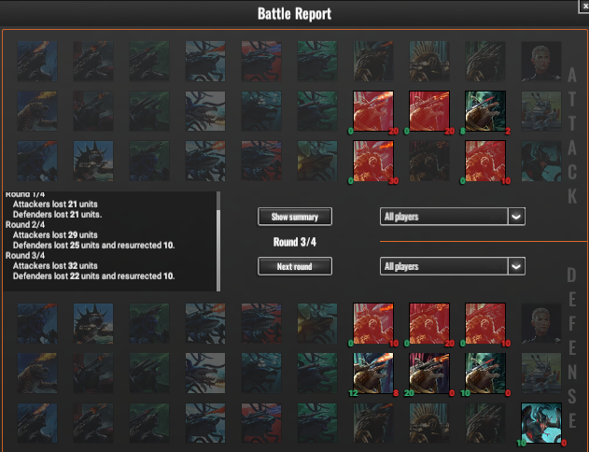
Task: Click log line 'Defenders lost 21 units.'
Action: (x=58, y=215)
